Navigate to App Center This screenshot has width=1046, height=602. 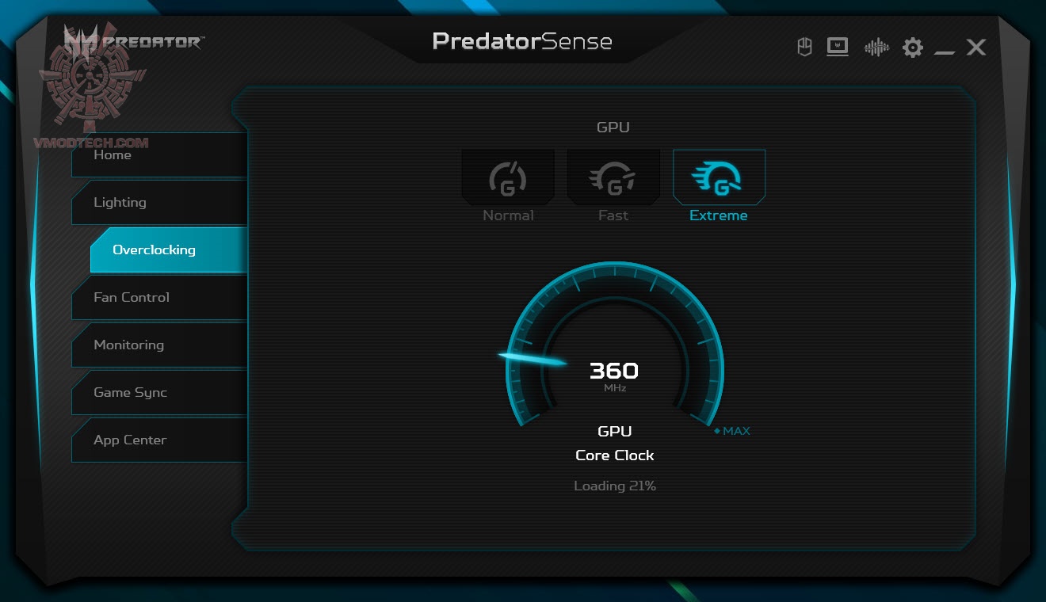159,440
